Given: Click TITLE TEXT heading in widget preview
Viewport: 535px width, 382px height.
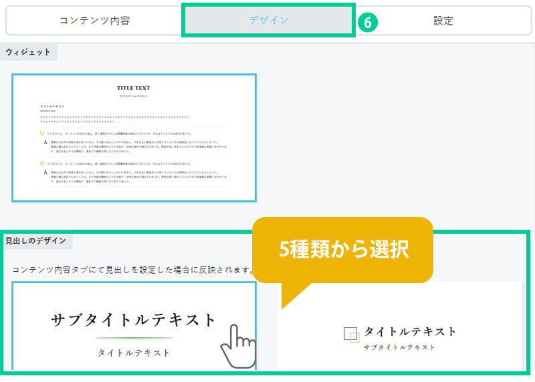Looking at the screenshot, I should [x=134, y=88].
